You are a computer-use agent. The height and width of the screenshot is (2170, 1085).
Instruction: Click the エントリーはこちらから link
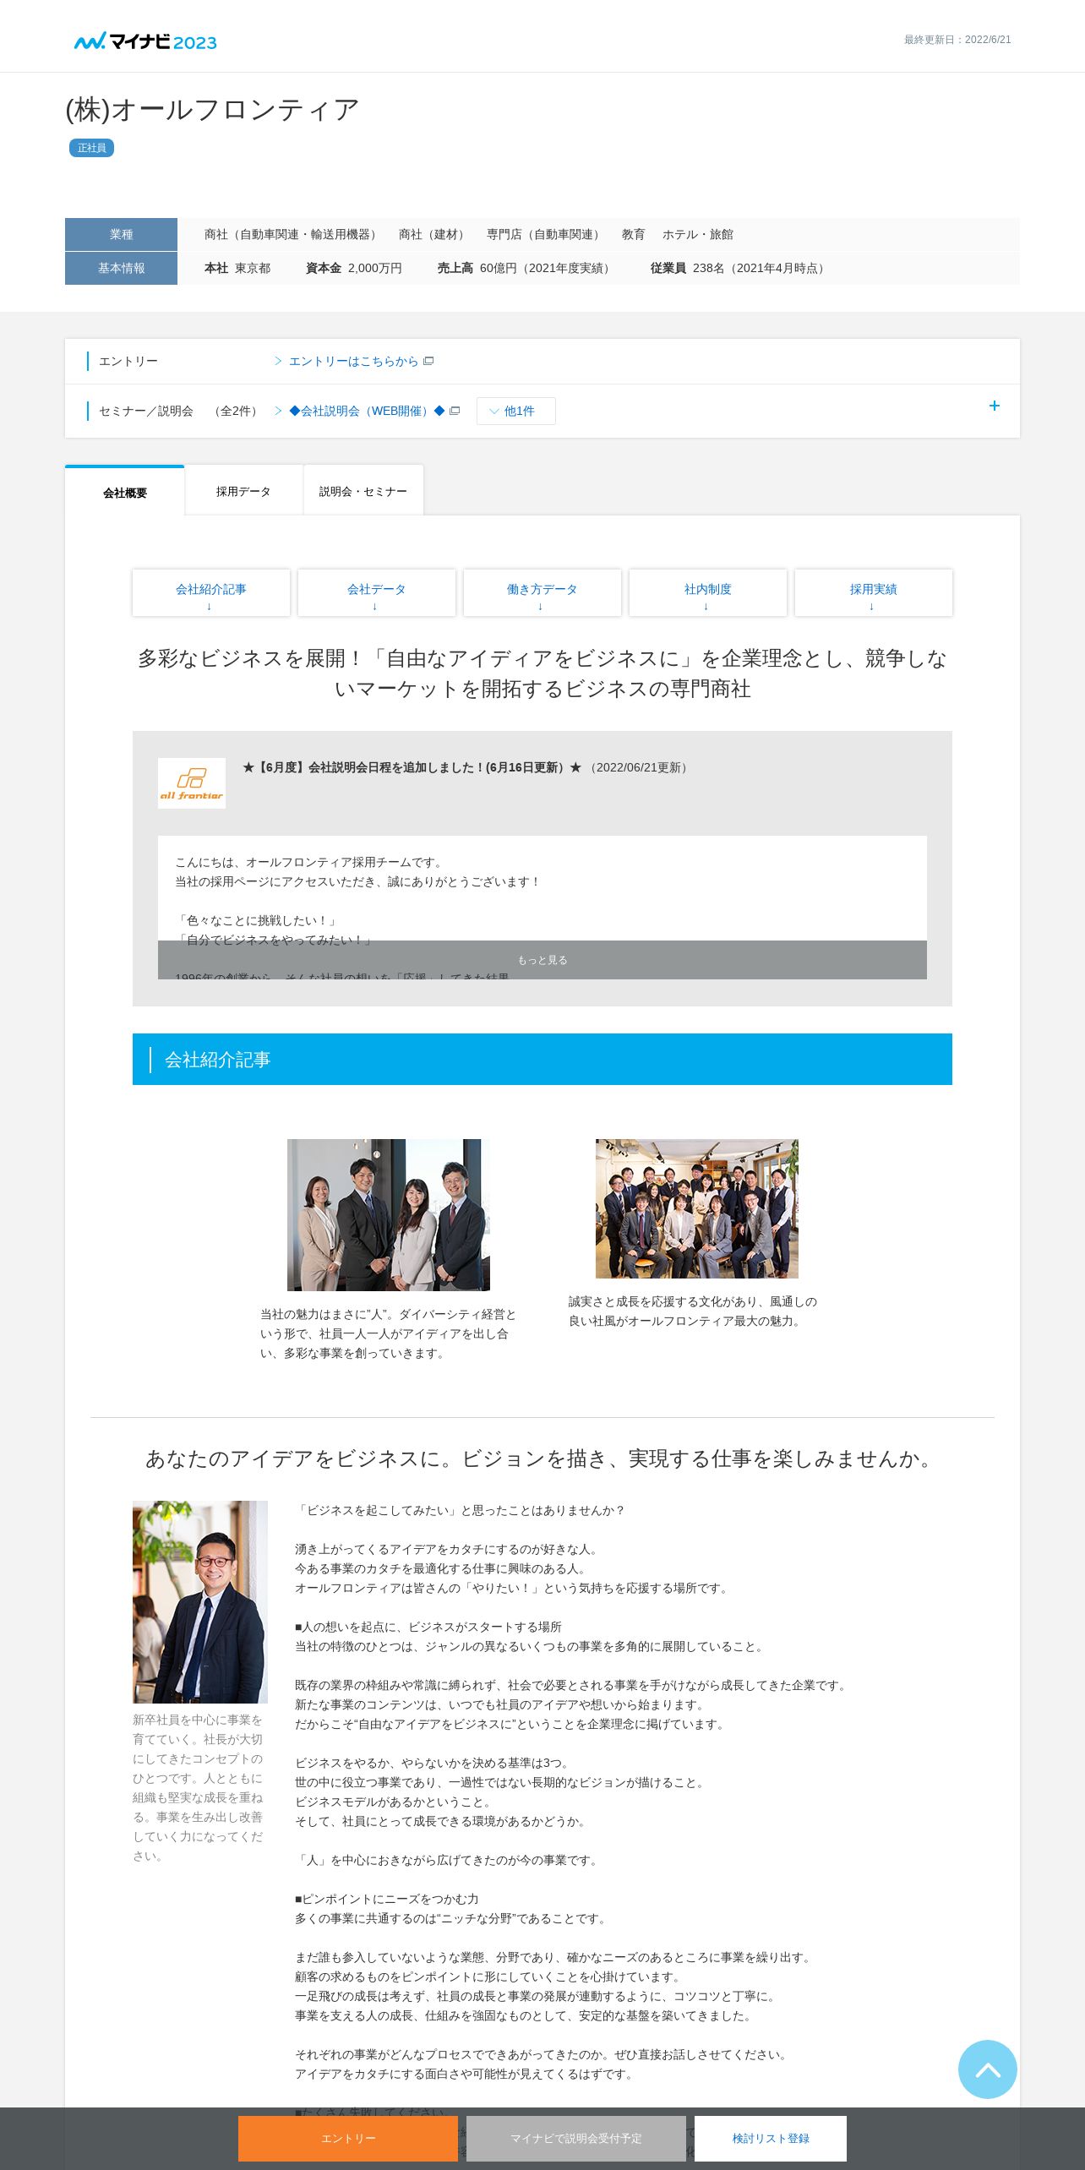[x=353, y=361]
